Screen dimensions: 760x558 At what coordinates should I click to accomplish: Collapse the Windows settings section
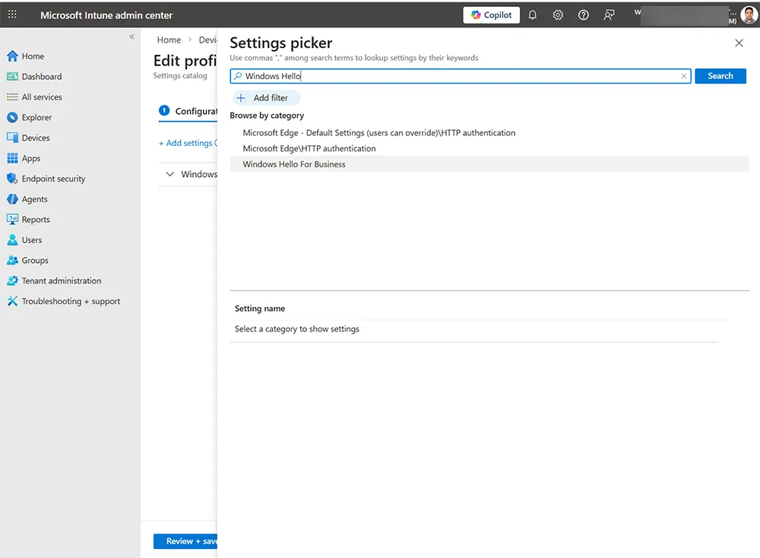[x=170, y=174]
